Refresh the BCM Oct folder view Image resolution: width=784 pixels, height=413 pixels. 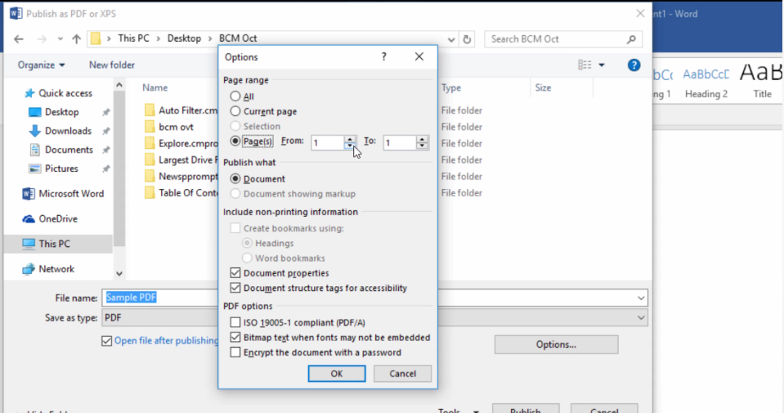(x=467, y=39)
